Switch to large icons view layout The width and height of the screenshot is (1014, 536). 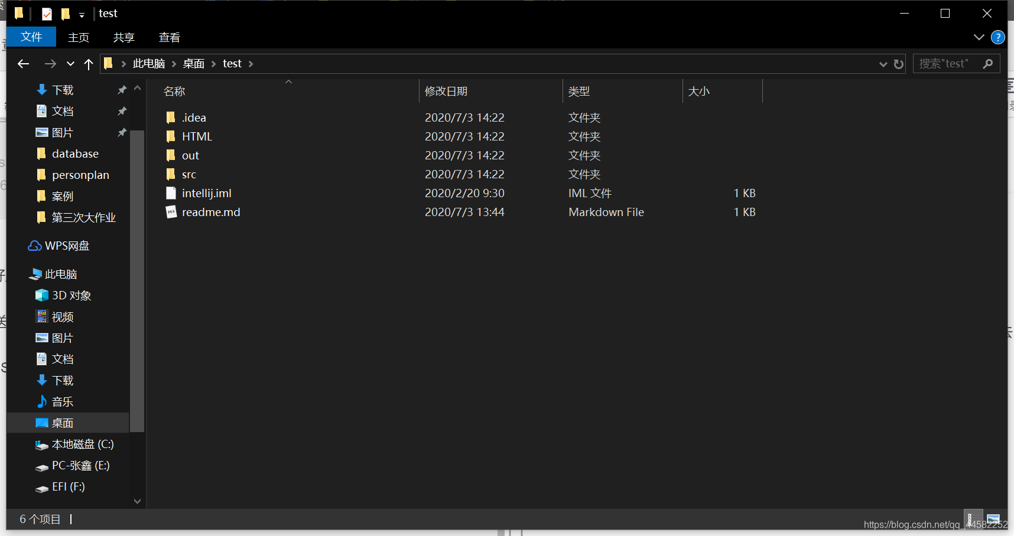993,519
